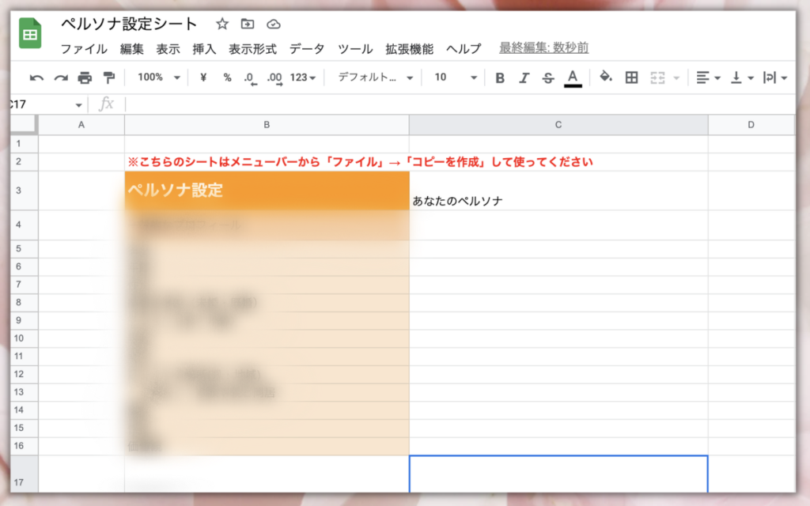Click the select-all corner box

(x=24, y=125)
